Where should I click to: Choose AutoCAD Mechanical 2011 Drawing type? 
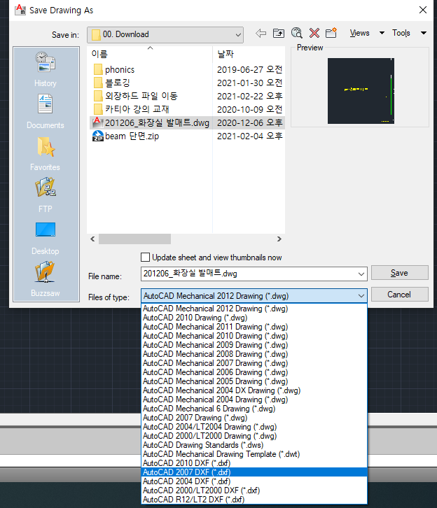254,327
